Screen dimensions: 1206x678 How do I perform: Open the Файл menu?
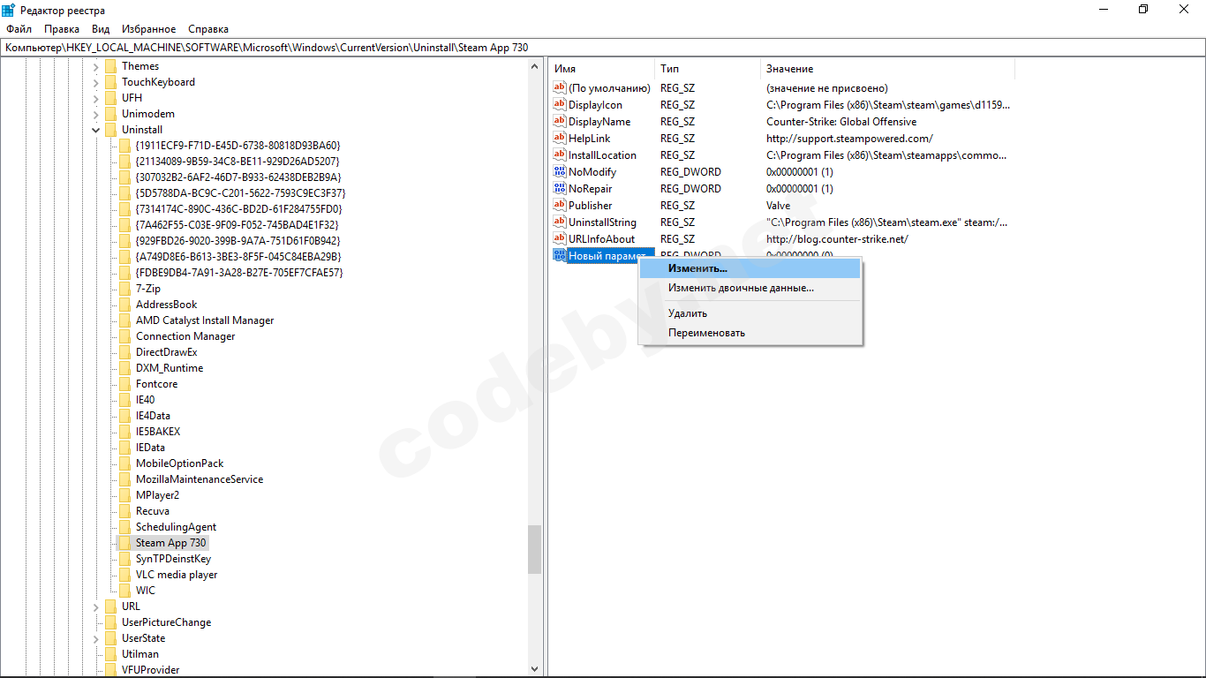(19, 29)
